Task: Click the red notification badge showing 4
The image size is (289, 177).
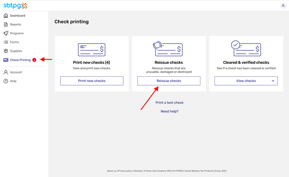Action: pyautogui.click(x=34, y=60)
